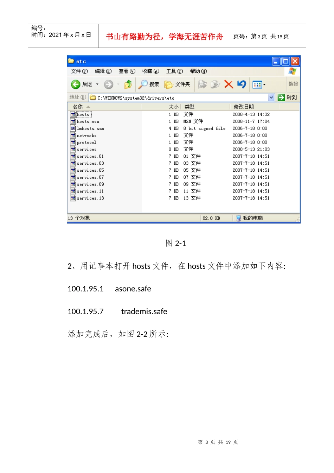Click the lmhosts.sam file name
Viewport: 334px width, 473px height.
[x=90, y=128]
